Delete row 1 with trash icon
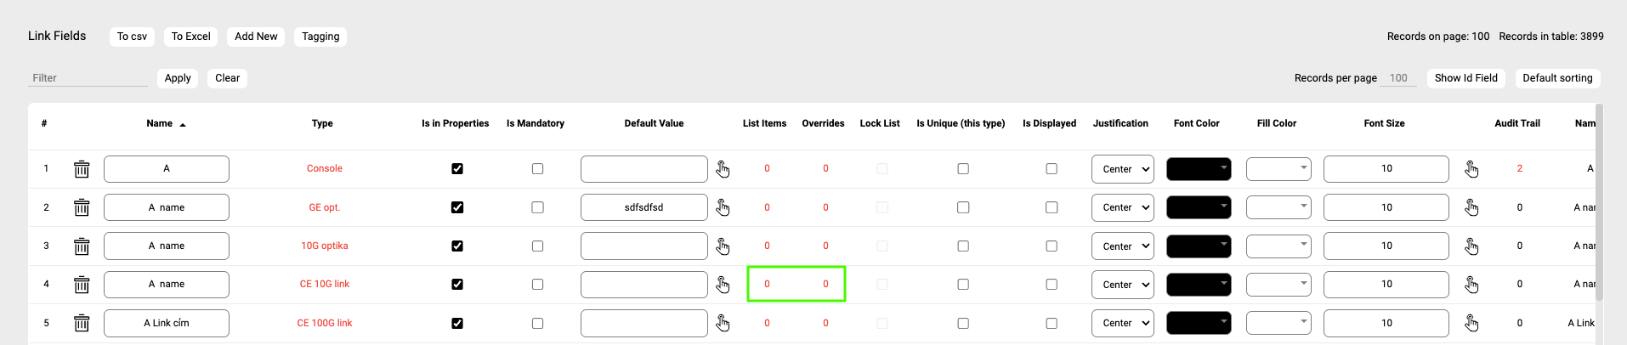Viewport: 1627px width, 345px height. pos(82,169)
